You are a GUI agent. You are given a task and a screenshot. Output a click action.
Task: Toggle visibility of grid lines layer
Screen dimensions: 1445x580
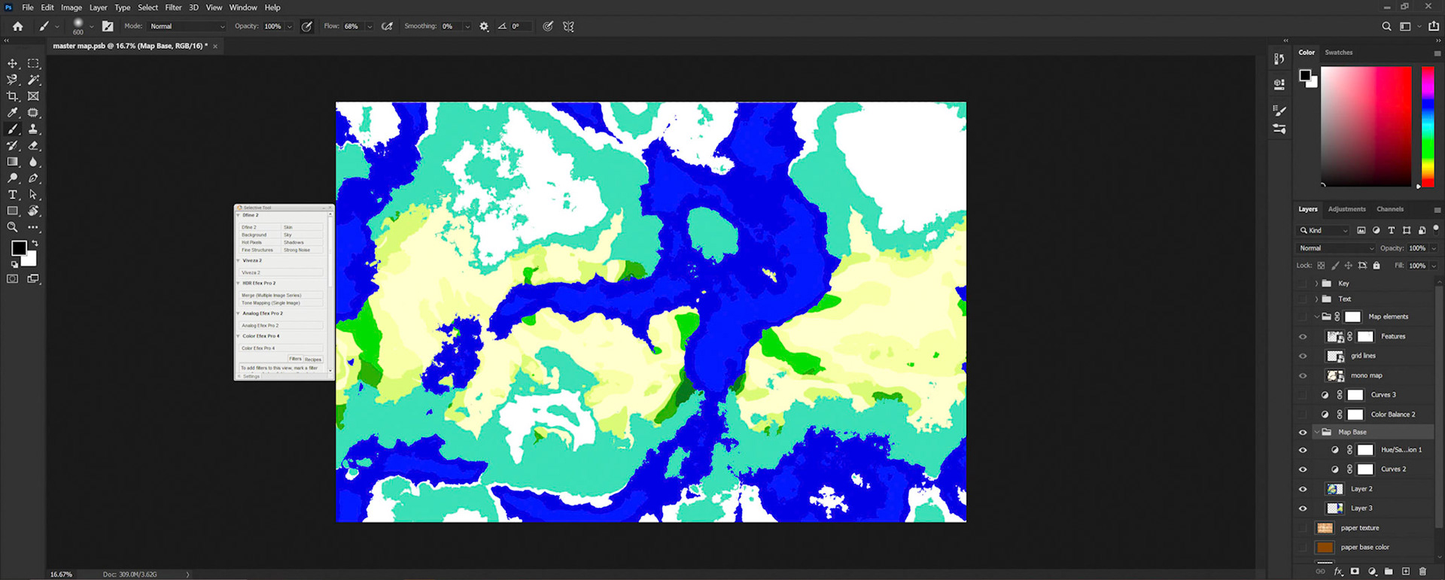[1303, 356]
